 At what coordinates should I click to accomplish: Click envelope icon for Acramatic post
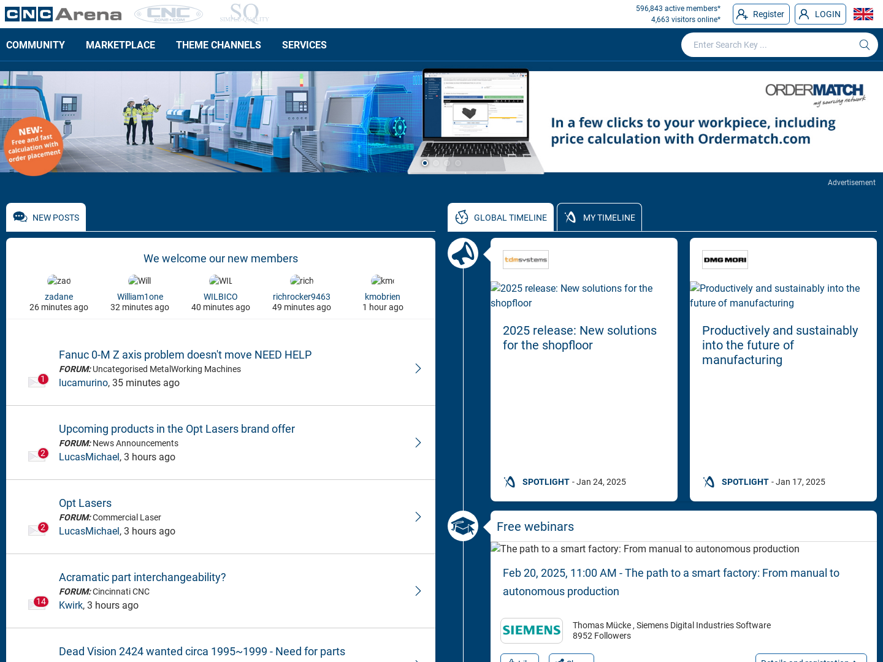(x=38, y=603)
